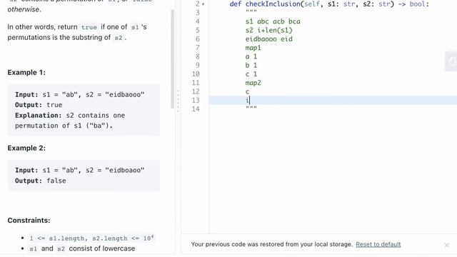Screen dimensions: 457x257
Task: Click the closing docstring quotes on line 14
Action: (x=251, y=109)
